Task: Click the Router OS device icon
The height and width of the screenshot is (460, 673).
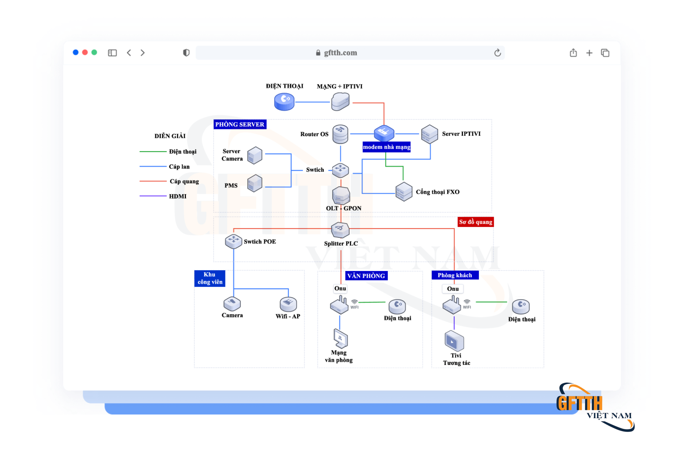Action: pyautogui.click(x=340, y=134)
